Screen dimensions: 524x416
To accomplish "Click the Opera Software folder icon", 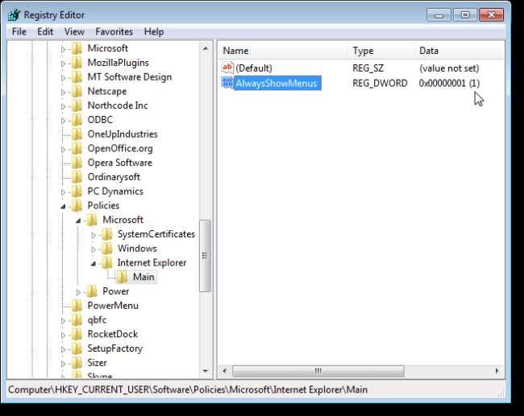I will click(77, 163).
